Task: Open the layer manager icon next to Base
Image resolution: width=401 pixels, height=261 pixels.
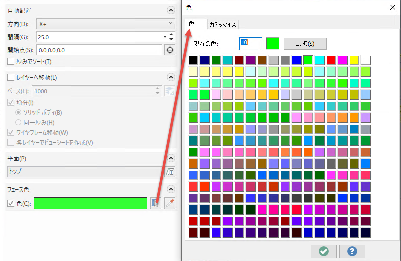Action: 170,91
